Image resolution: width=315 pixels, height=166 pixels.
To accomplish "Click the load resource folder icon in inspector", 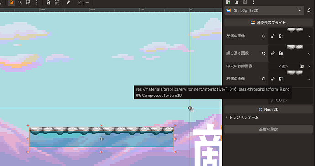I will (x=236, y=2).
